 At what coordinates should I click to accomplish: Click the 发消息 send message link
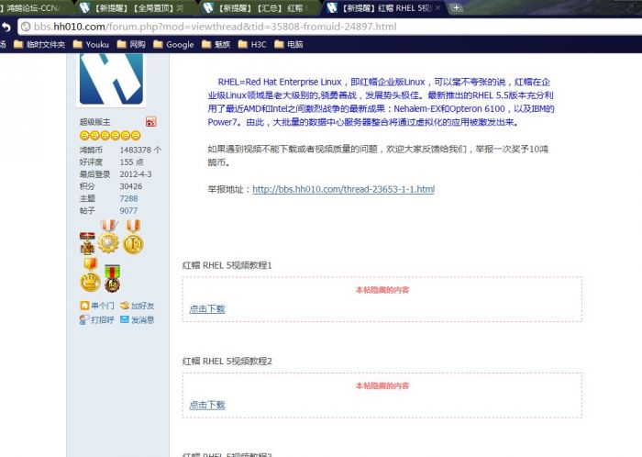(x=138, y=320)
